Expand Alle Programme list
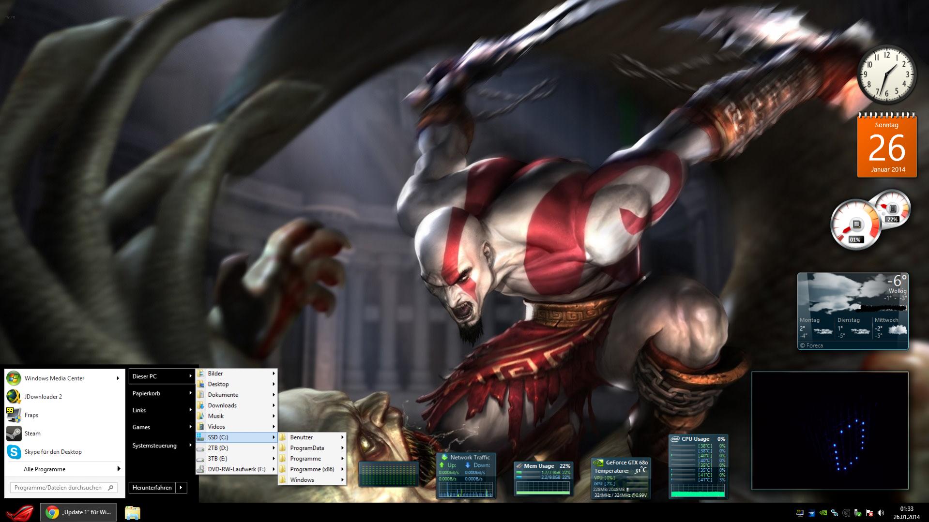929x522 pixels. click(65, 469)
